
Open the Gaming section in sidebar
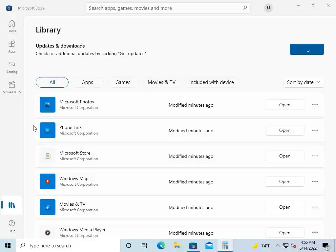click(x=12, y=67)
